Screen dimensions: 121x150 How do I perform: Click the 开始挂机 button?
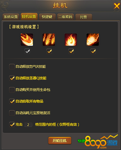click(60, 141)
